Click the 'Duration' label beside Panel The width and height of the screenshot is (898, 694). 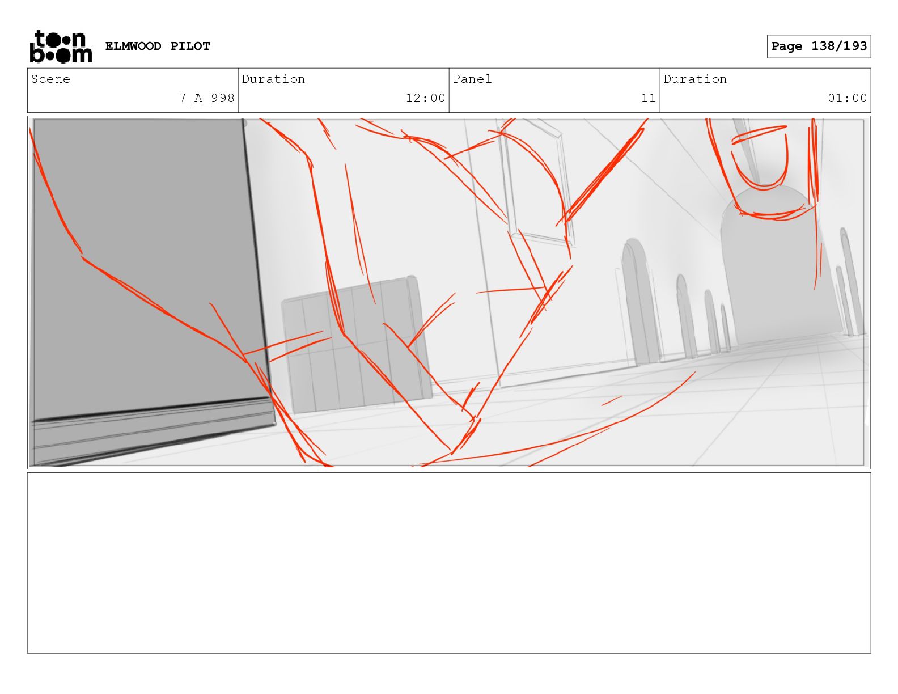pos(695,79)
